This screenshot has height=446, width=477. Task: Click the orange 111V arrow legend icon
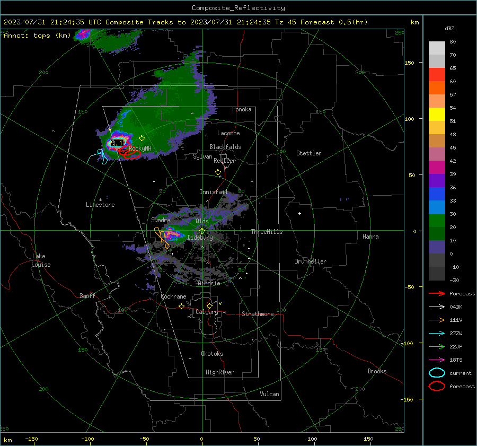pyautogui.click(x=437, y=320)
